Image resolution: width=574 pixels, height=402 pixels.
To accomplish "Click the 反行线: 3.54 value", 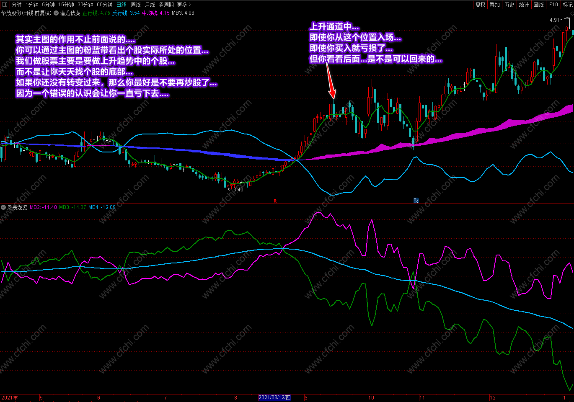I will 126,13.
